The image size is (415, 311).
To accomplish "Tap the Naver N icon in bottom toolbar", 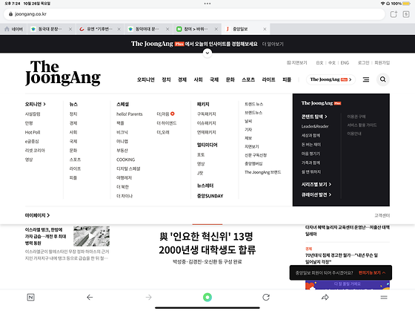I will click(30, 297).
